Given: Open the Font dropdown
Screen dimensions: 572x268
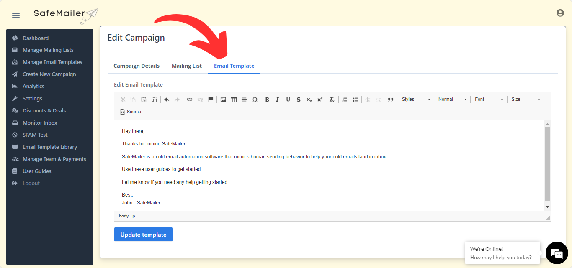Looking at the screenshot, I should (489, 100).
